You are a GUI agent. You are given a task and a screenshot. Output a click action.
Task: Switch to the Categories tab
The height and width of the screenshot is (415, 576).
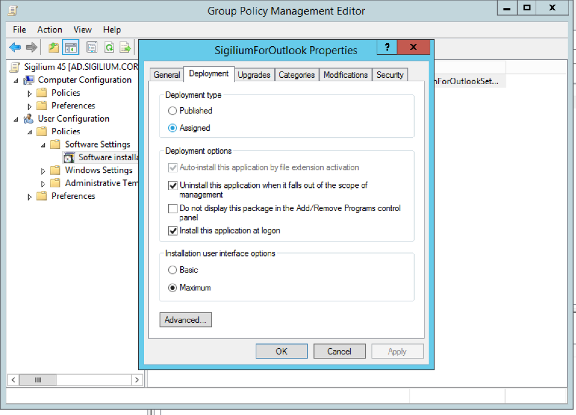(x=297, y=75)
